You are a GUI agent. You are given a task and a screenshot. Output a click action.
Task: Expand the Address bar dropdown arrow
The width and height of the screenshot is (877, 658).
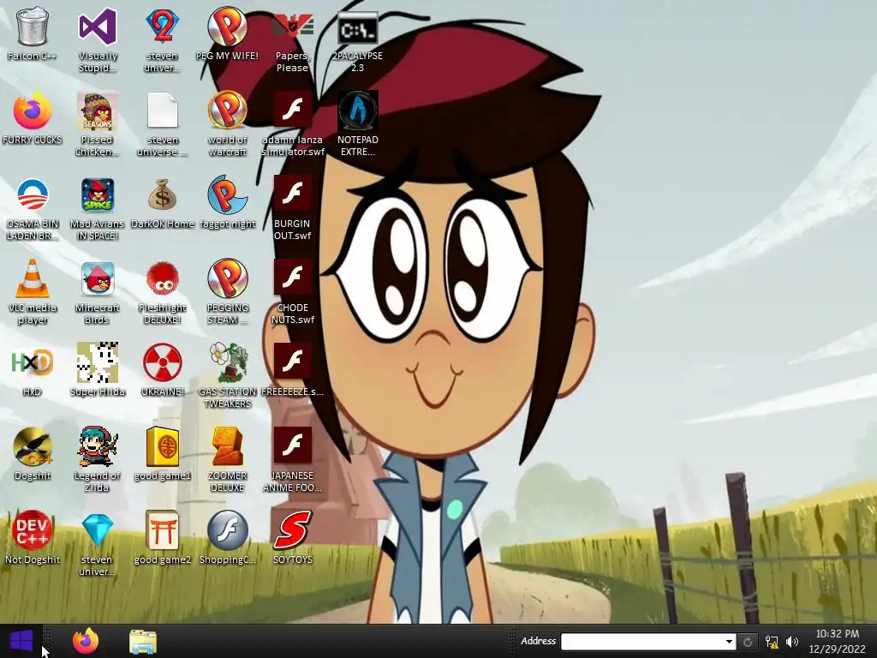(729, 641)
